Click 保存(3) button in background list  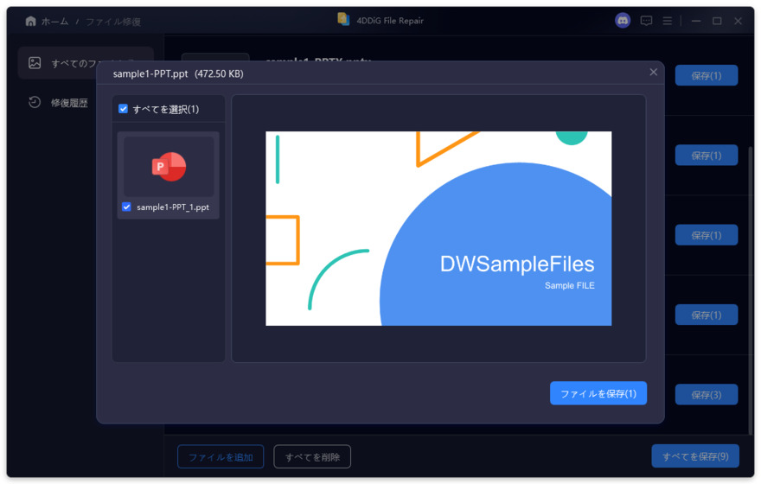pos(707,395)
